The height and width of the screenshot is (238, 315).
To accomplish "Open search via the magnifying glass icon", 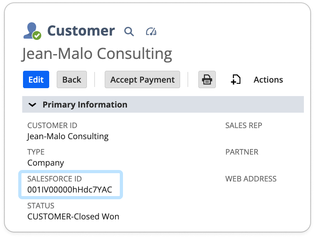I will point(129,31).
